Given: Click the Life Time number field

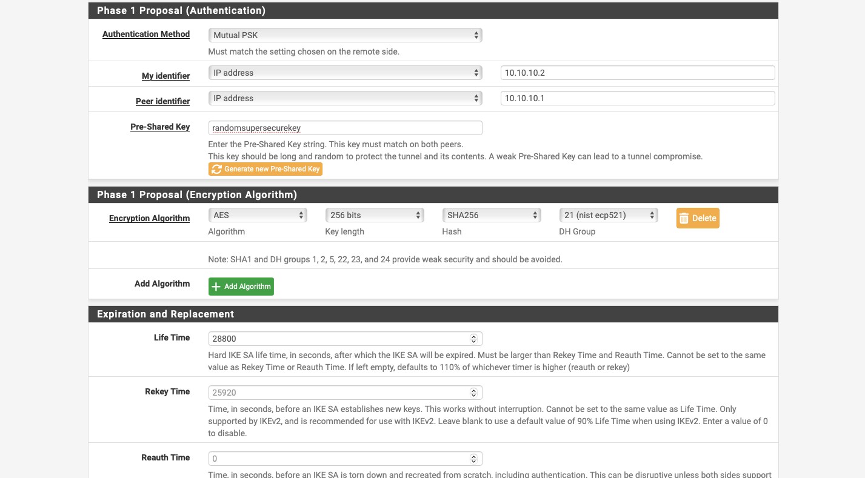Looking at the screenshot, I should coord(338,339).
